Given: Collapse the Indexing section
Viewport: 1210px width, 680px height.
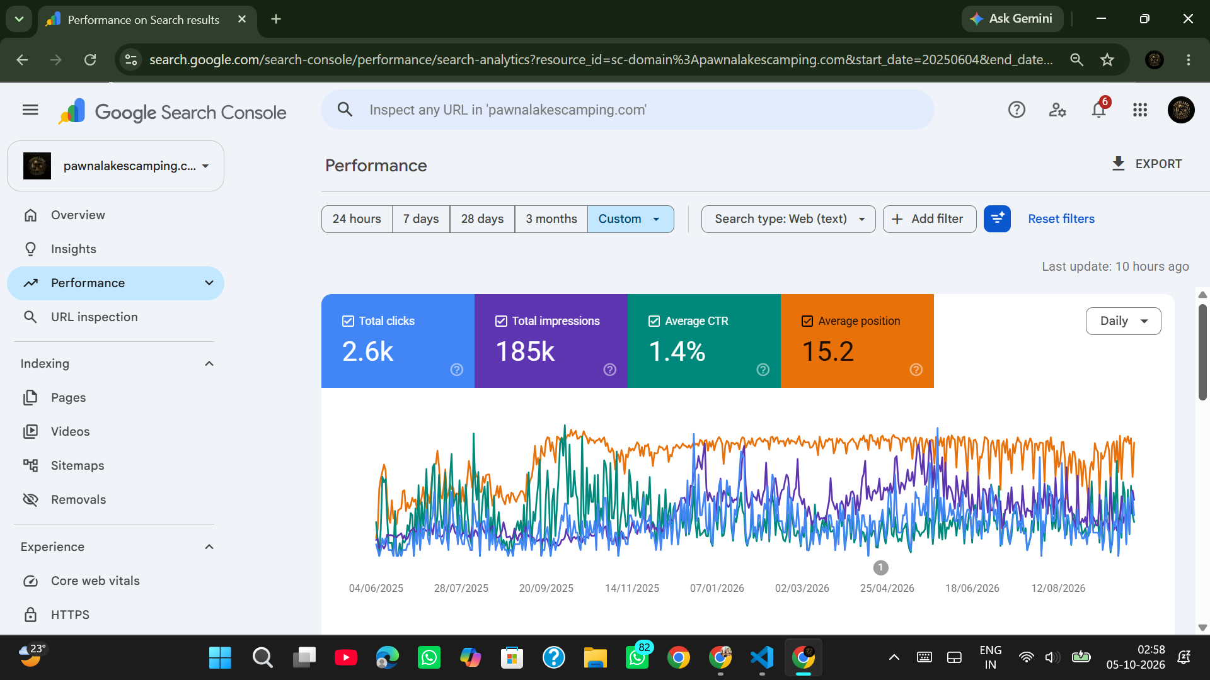Looking at the screenshot, I should (x=209, y=364).
